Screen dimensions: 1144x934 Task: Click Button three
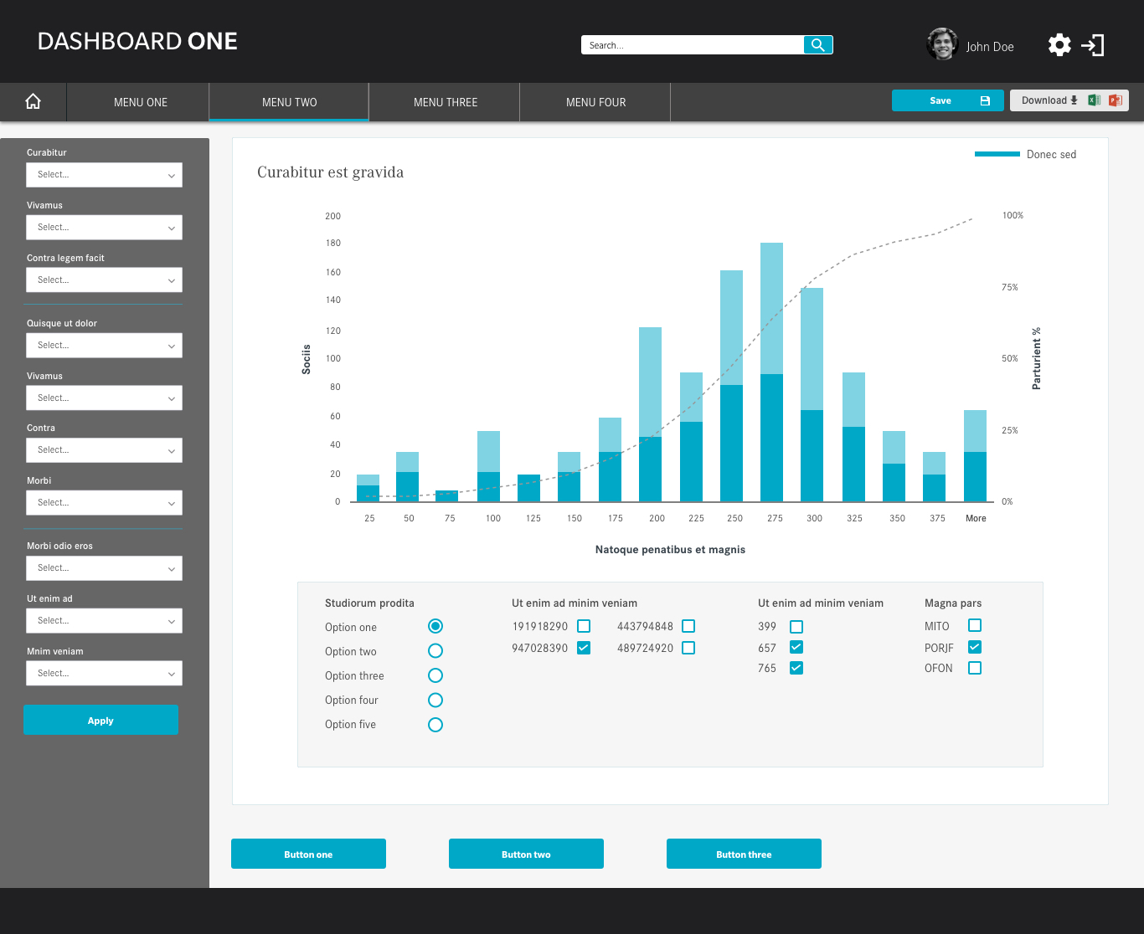pyautogui.click(x=744, y=854)
